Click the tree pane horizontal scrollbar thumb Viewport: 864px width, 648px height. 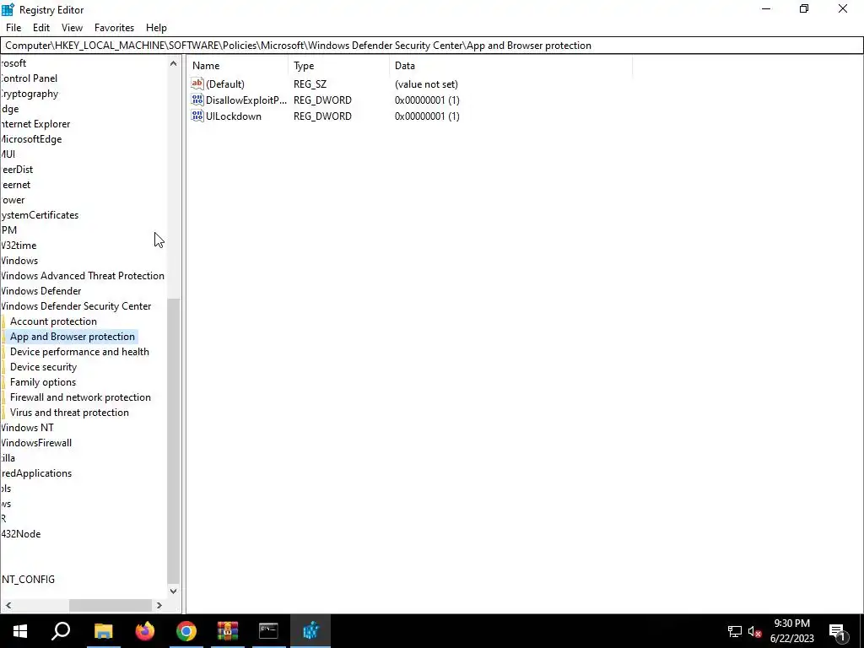tap(111, 605)
